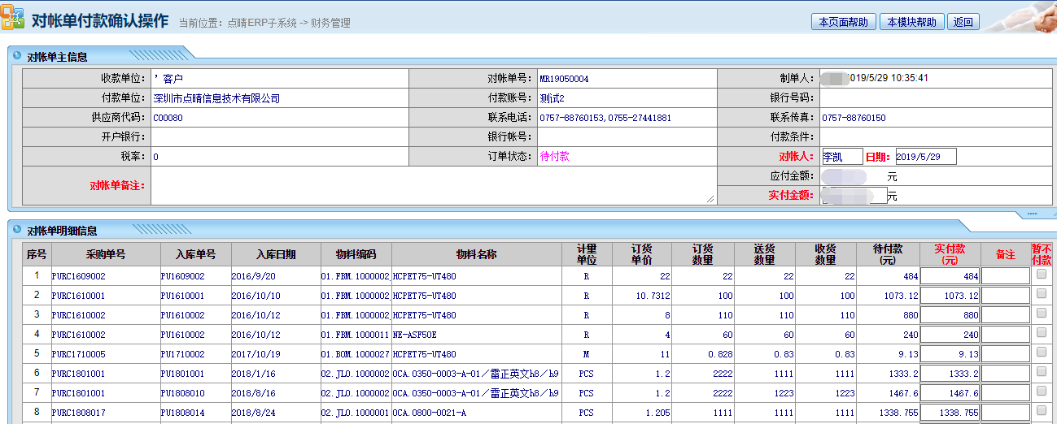Click the resize handle of the 对帐单备注 textarea
The width and height of the screenshot is (1057, 424).
[710, 199]
